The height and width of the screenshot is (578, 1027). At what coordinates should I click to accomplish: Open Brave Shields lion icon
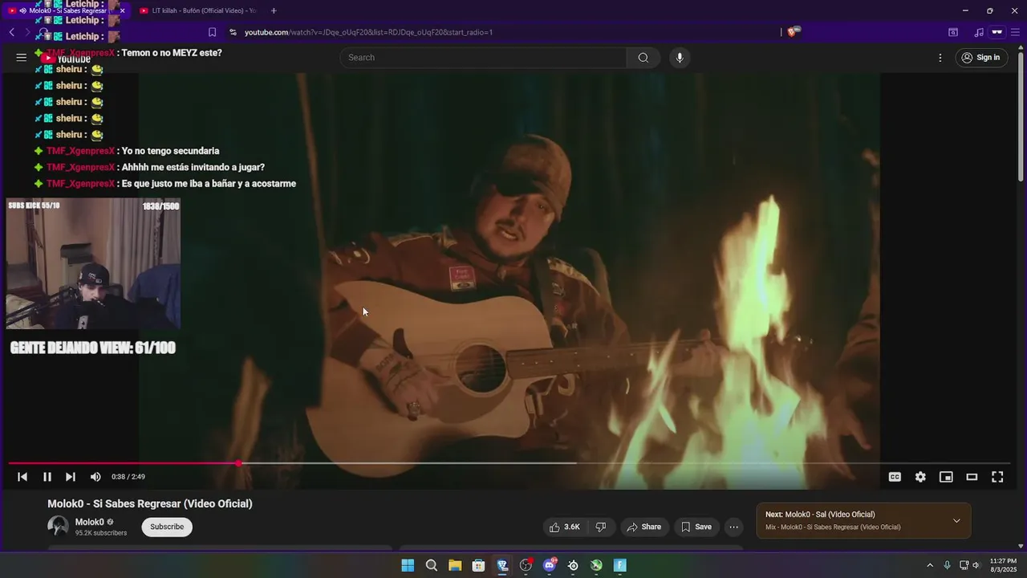coord(792,32)
